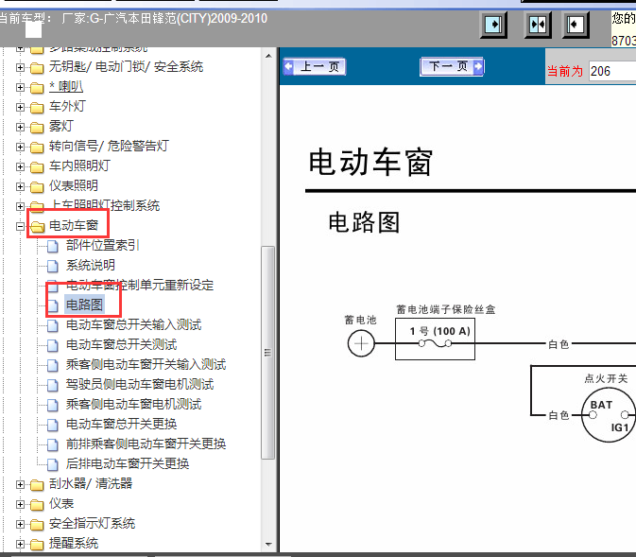Expand the 雾灯 folder
The image size is (636, 557).
pyautogui.click(x=20, y=127)
